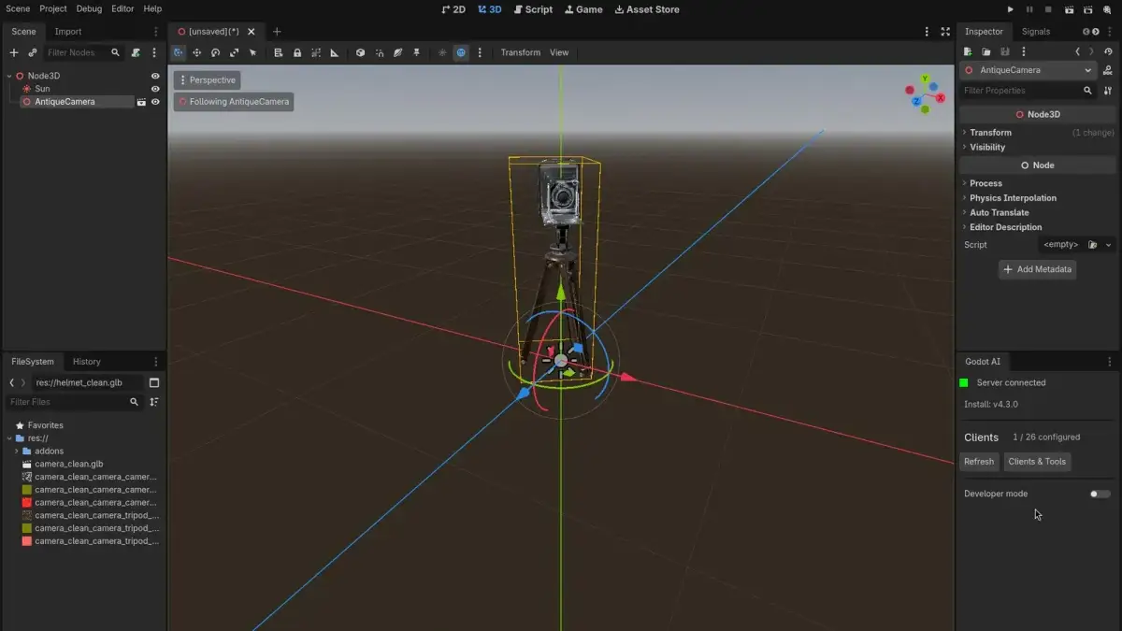Toggle preview sunlight icon
Viewport: 1122px width, 631px height.
(x=442, y=52)
